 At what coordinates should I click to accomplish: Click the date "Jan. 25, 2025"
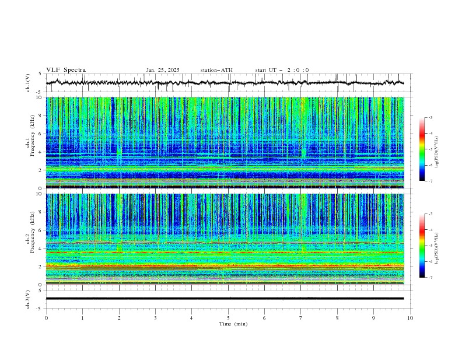(163, 70)
